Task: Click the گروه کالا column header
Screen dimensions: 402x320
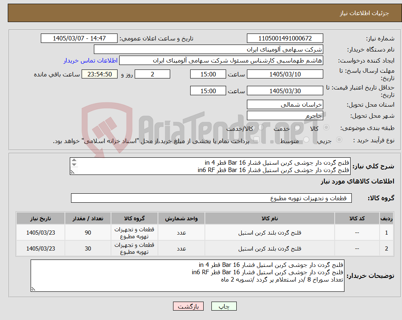Action: (134, 219)
